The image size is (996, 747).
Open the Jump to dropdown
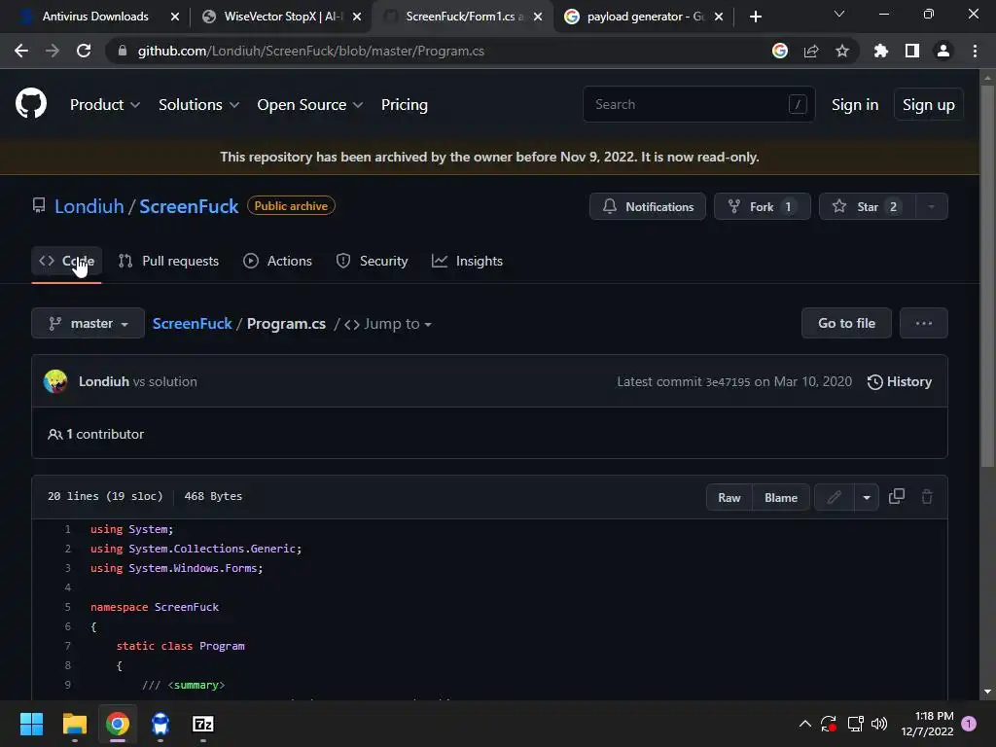click(388, 324)
